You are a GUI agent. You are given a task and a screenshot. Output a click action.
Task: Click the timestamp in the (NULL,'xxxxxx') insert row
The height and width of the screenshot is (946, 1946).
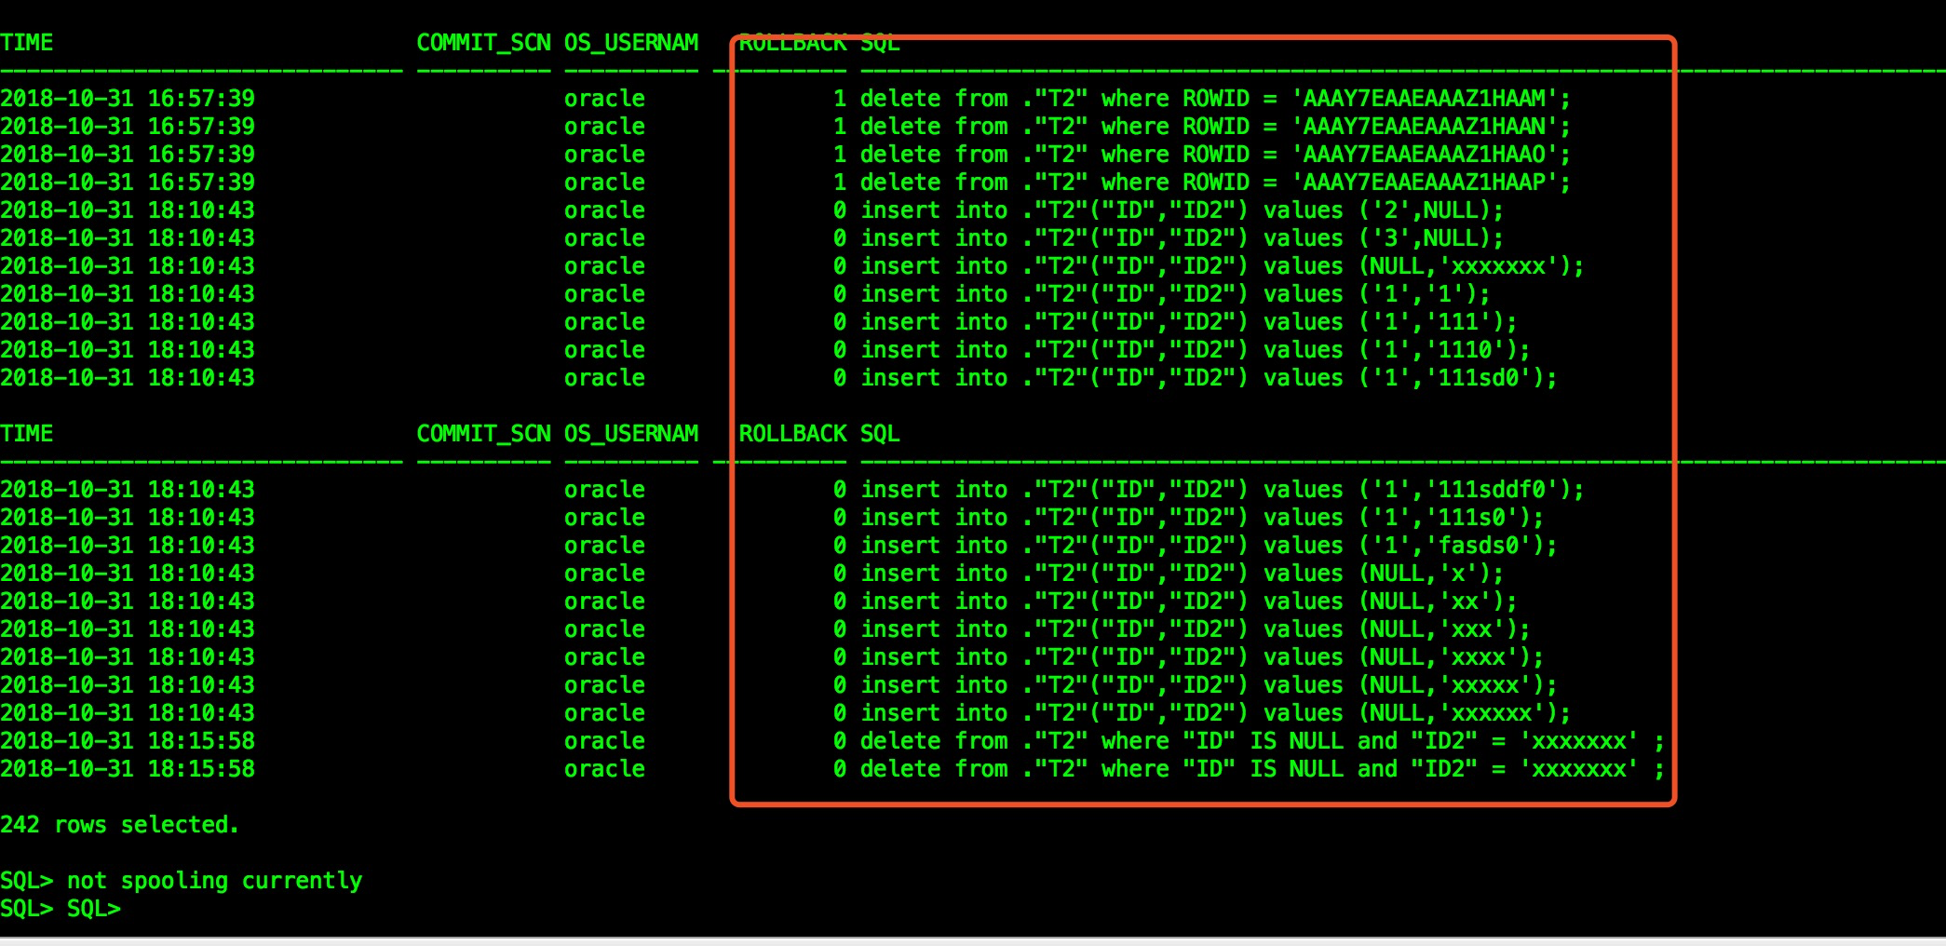click(x=128, y=713)
